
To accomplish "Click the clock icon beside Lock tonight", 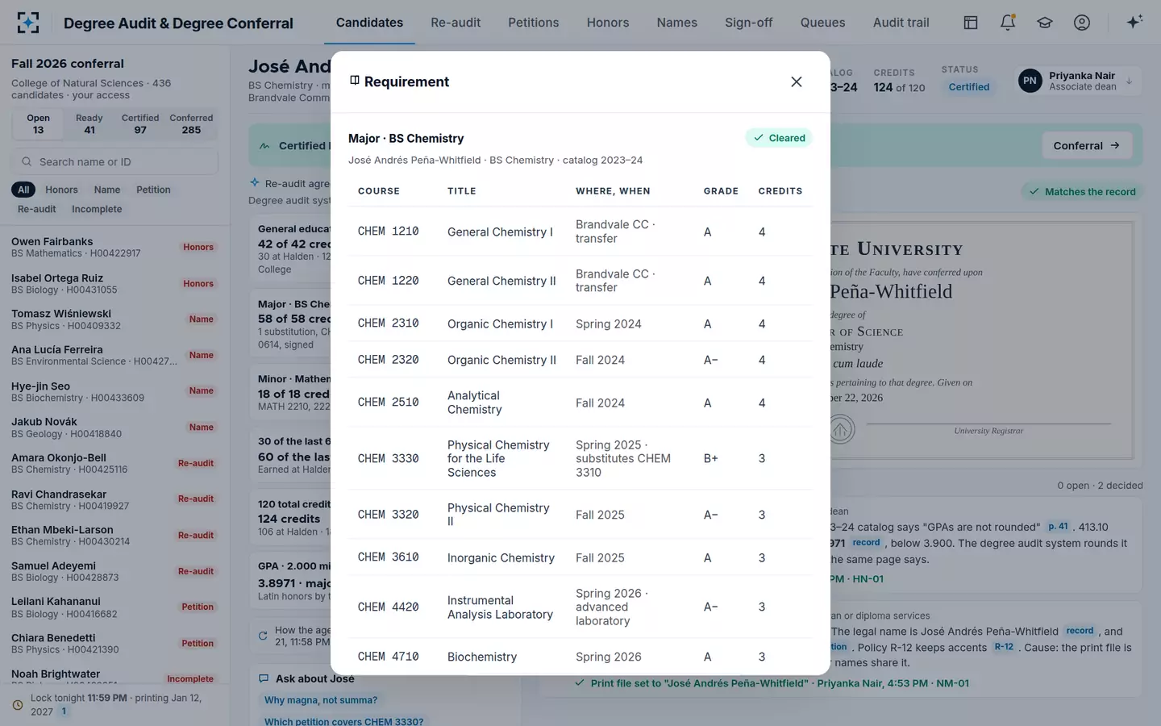I will [x=18, y=705].
